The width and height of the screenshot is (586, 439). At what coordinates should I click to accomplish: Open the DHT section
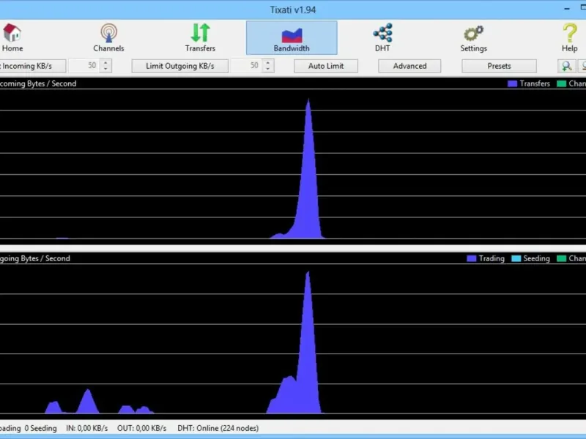click(x=382, y=38)
